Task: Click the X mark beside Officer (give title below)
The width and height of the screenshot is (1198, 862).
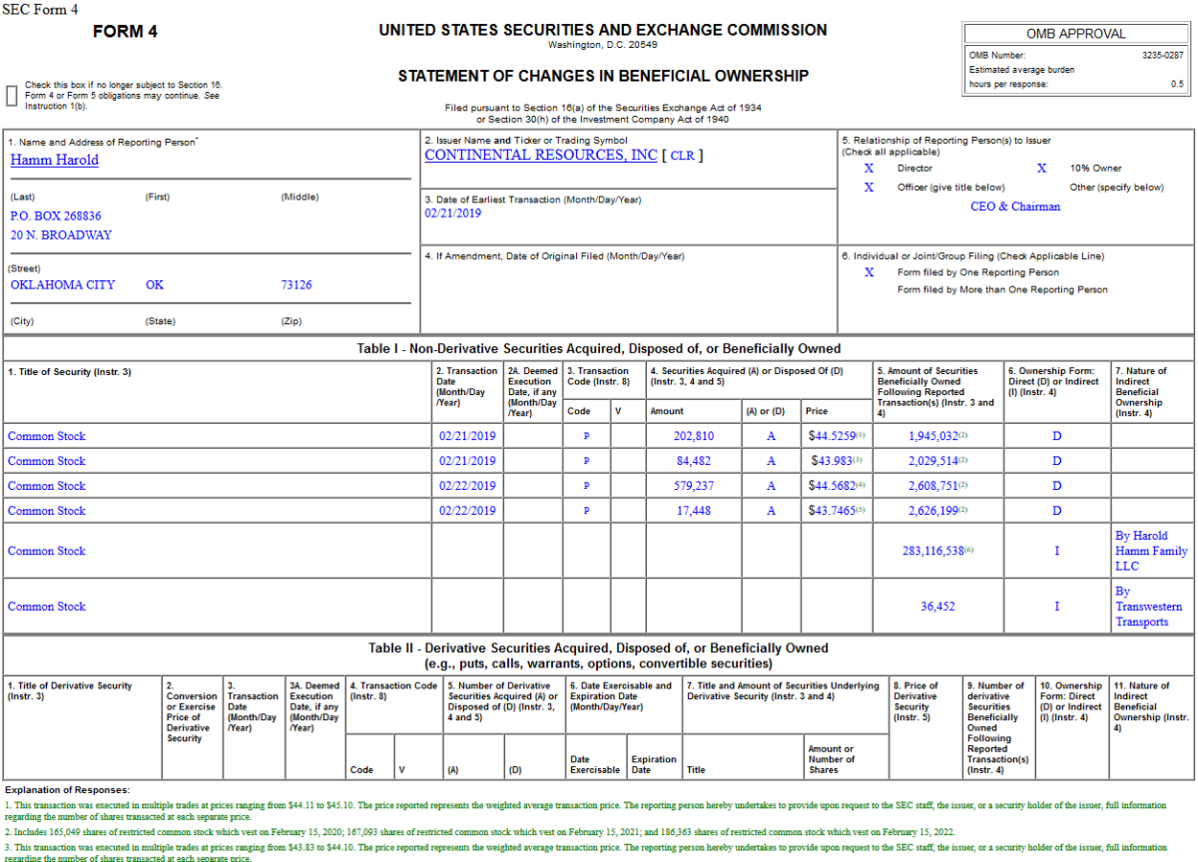Action: coord(869,188)
